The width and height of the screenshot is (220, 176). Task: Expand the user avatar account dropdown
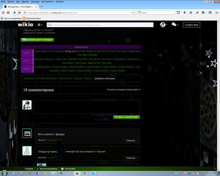[x=164, y=25]
